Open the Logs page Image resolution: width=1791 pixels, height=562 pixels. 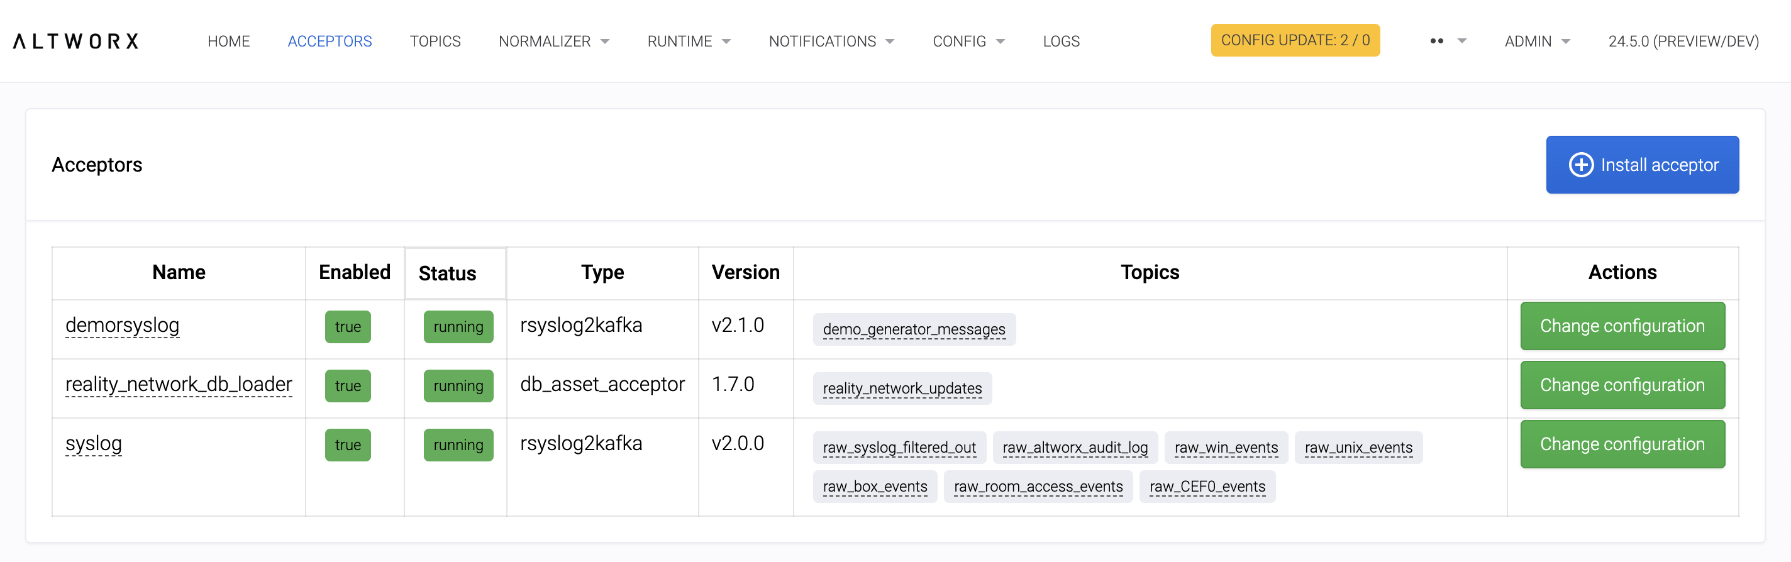[1060, 41]
